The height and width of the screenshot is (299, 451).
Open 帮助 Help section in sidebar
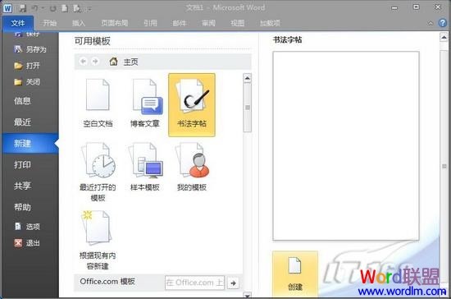[22, 207]
